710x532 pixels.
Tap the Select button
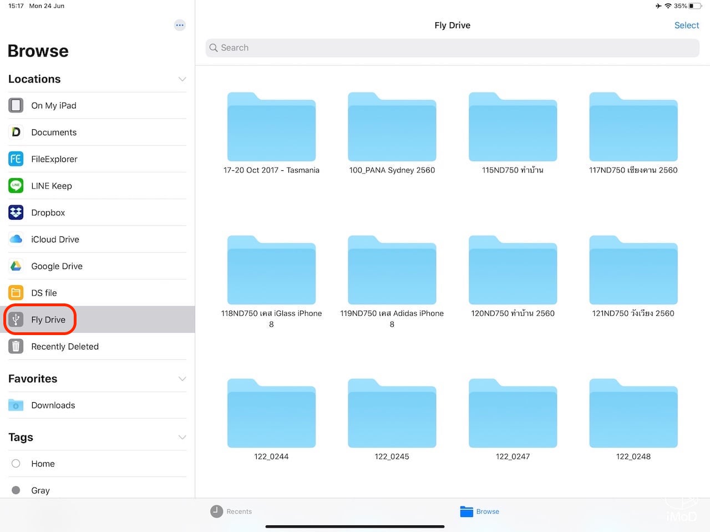[x=686, y=25]
